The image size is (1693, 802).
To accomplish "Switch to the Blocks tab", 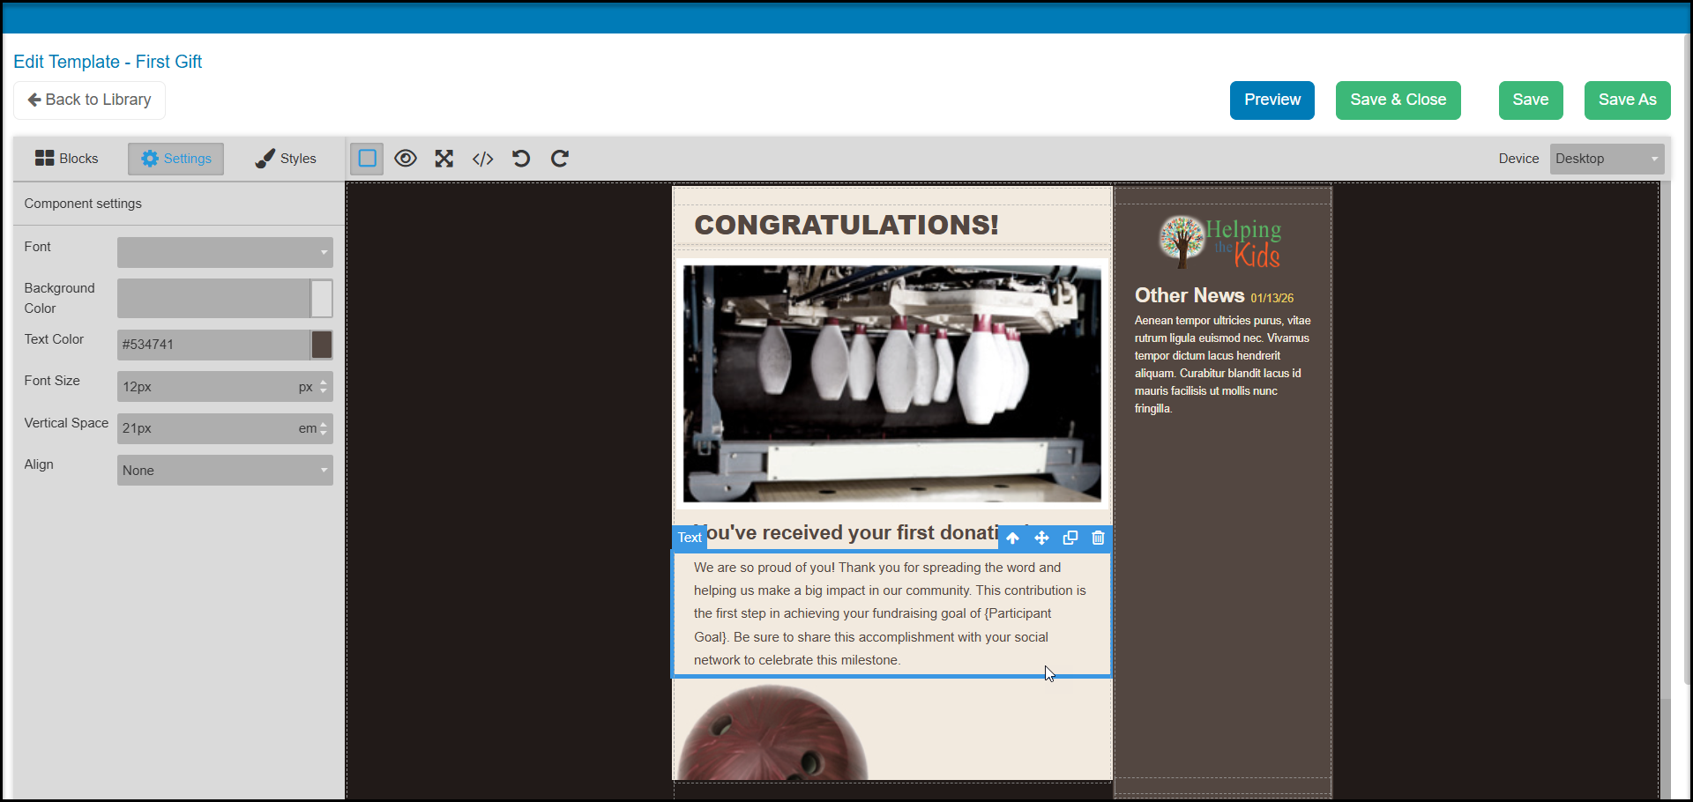I will (x=66, y=159).
